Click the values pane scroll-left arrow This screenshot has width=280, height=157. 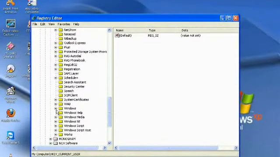[116, 148]
